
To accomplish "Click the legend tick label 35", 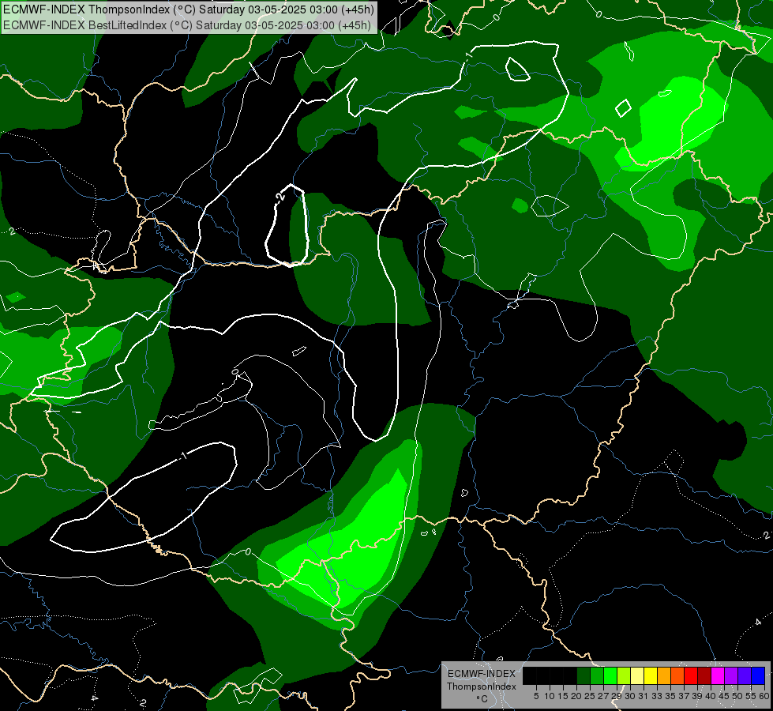I will (x=670, y=696).
